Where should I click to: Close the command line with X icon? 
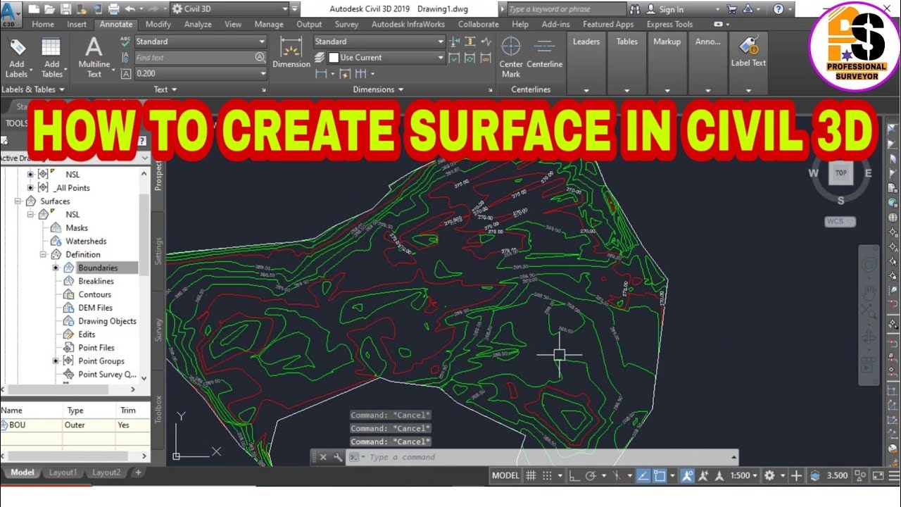(323, 457)
